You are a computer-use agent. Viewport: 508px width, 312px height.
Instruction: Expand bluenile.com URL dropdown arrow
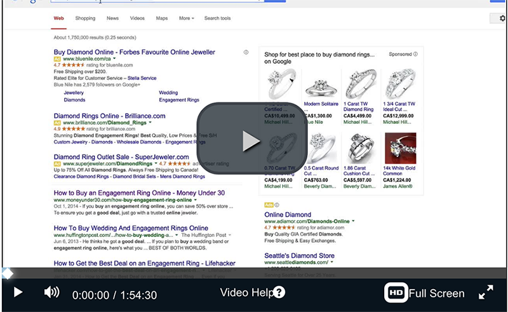coord(114,58)
